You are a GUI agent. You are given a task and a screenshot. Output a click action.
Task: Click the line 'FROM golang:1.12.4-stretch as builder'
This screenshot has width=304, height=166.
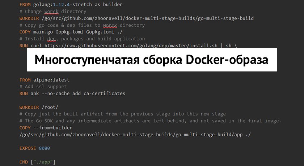click(x=71, y=4)
